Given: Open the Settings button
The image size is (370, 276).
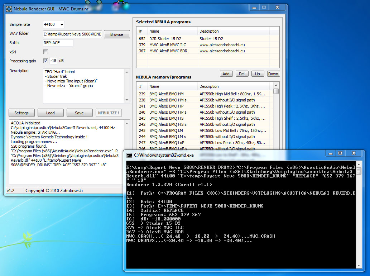Looking at the screenshot, I should [21, 113].
